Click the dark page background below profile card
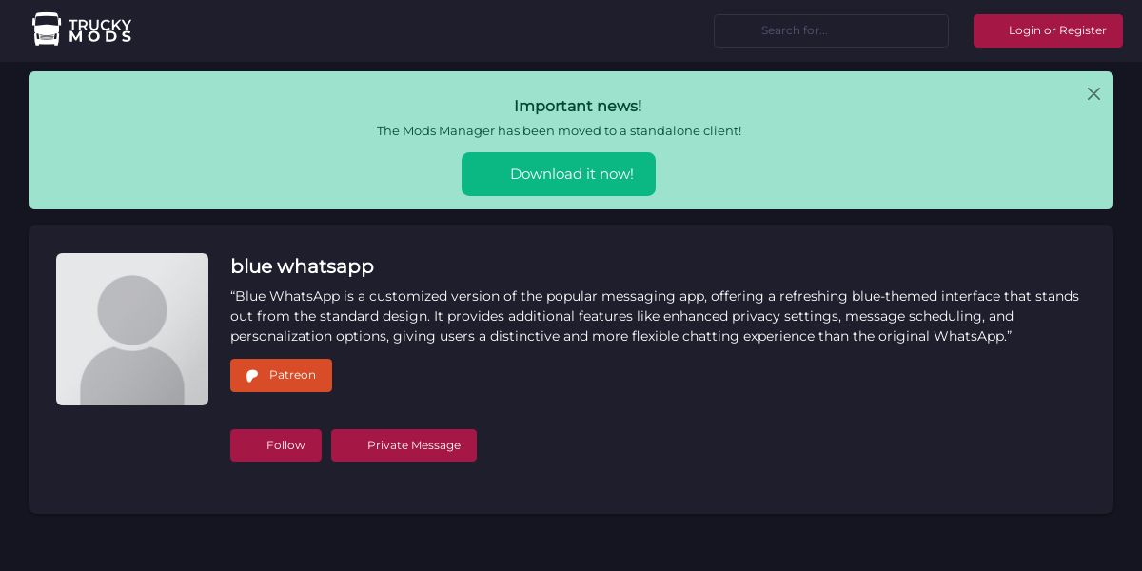Screen dimensions: 1142x571 [571, 544]
